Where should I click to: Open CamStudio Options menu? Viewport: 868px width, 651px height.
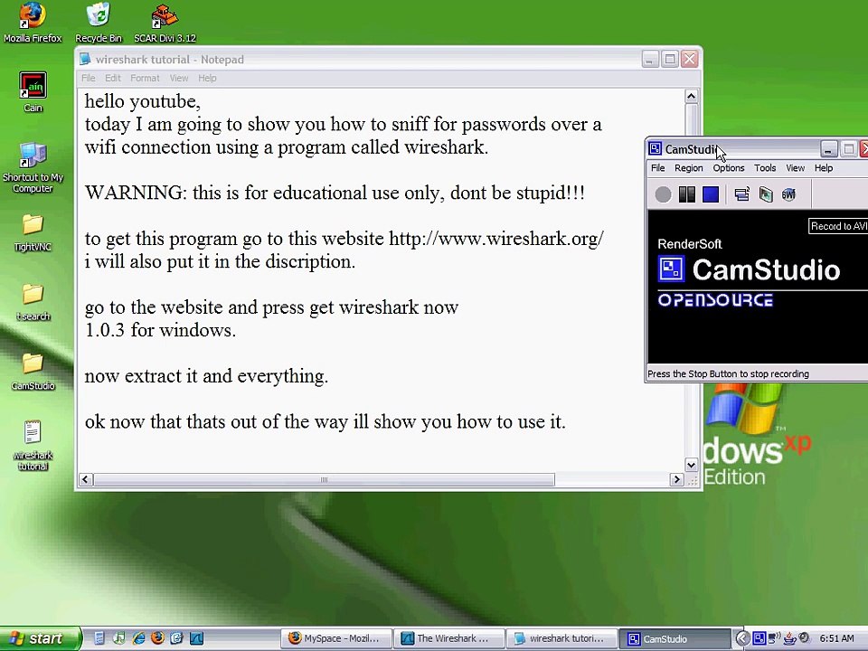(729, 168)
